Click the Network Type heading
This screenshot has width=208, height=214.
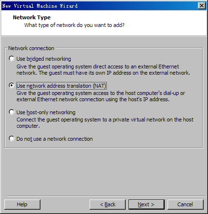pos(32,17)
